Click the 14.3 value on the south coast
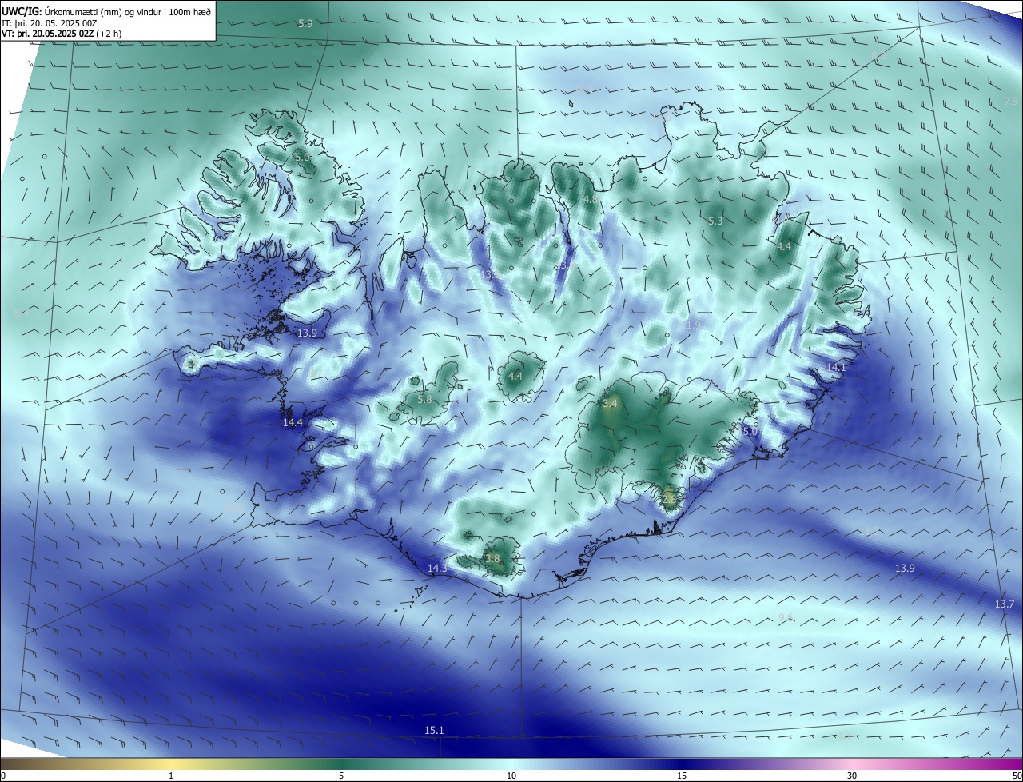The height and width of the screenshot is (782, 1023). coord(437,568)
